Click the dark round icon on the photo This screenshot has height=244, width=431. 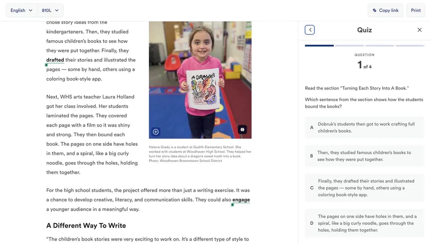tap(242, 130)
